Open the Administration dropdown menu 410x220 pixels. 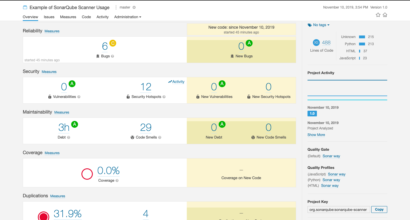[128, 17]
